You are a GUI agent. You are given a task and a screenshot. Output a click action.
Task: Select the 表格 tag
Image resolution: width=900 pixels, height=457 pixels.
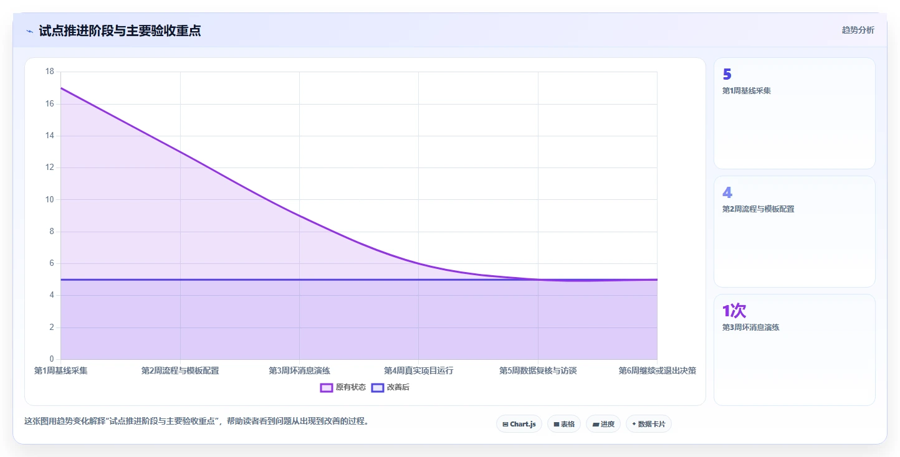[x=564, y=424]
